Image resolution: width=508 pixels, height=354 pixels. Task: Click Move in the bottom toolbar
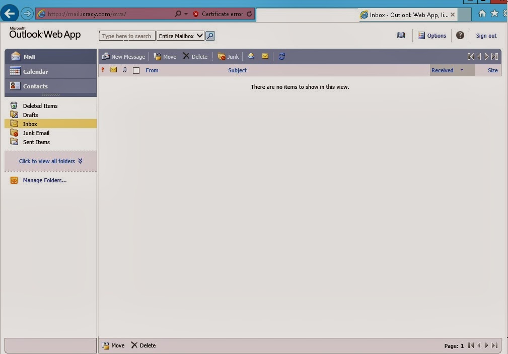coord(113,345)
